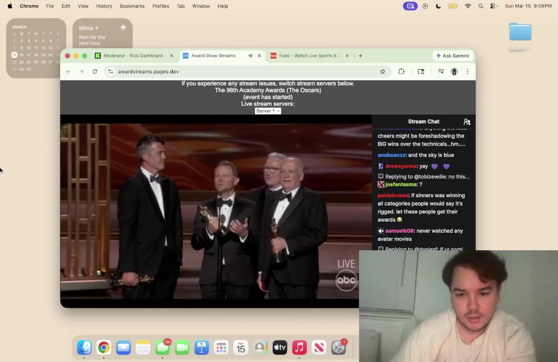558x362 pixels.
Task: Open FaceTime from the Dock
Action: [x=182, y=347]
